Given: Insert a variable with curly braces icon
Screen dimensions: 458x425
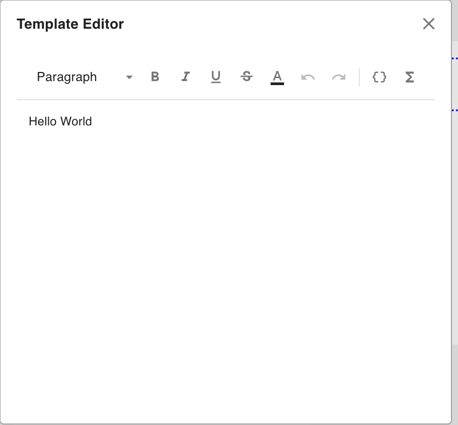Looking at the screenshot, I should click(x=379, y=77).
